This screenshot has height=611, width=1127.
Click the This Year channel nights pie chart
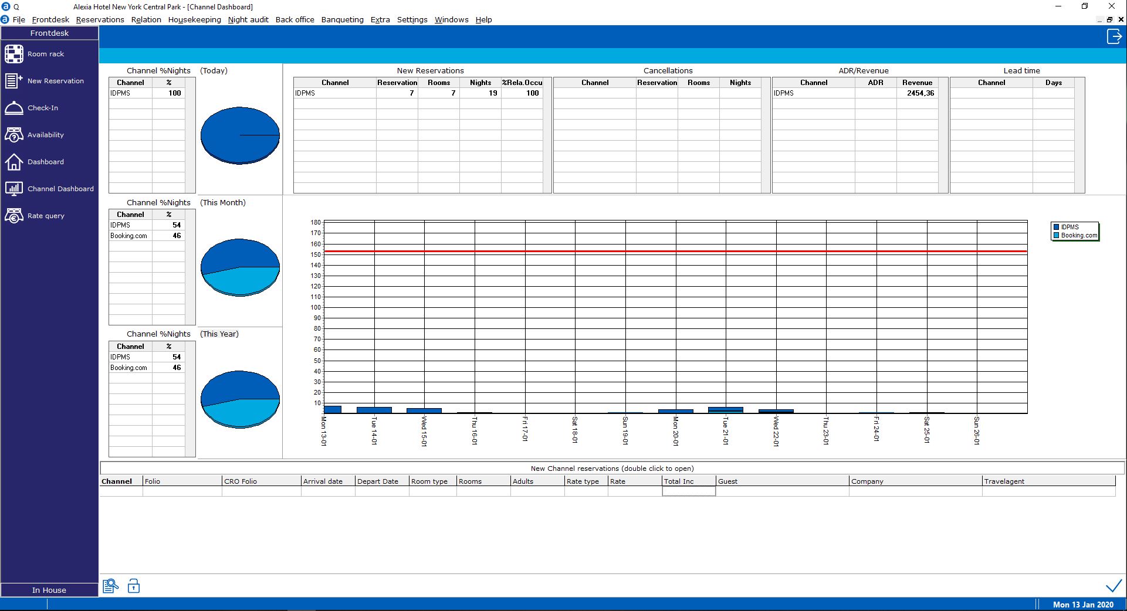[x=240, y=399]
